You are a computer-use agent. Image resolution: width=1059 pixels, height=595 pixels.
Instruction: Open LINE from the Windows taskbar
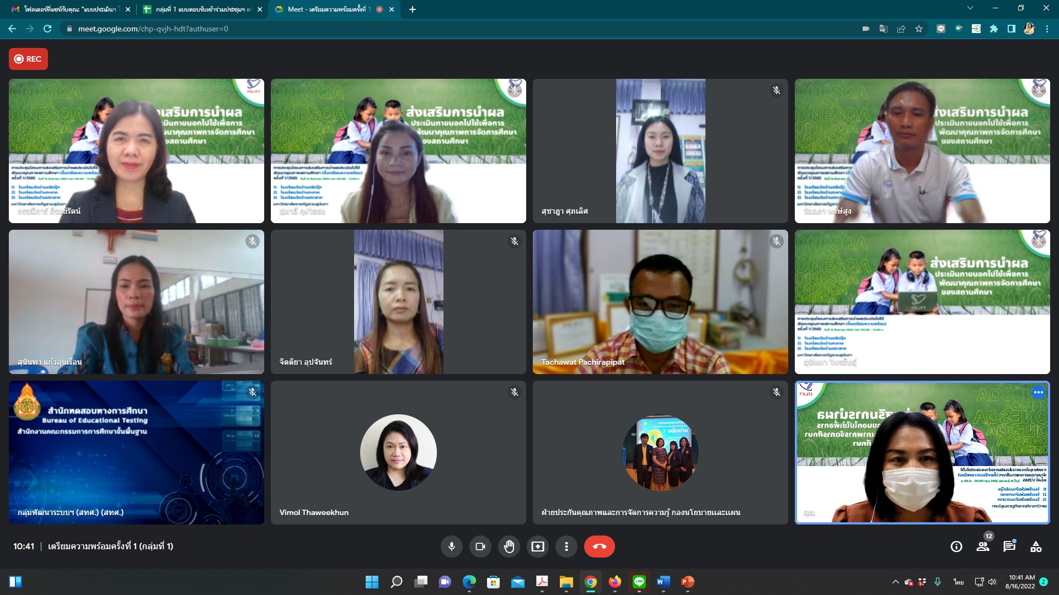(x=639, y=582)
